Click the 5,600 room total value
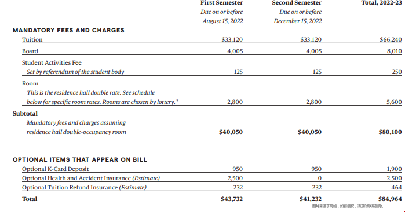405x212 pixels. [394, 102]
